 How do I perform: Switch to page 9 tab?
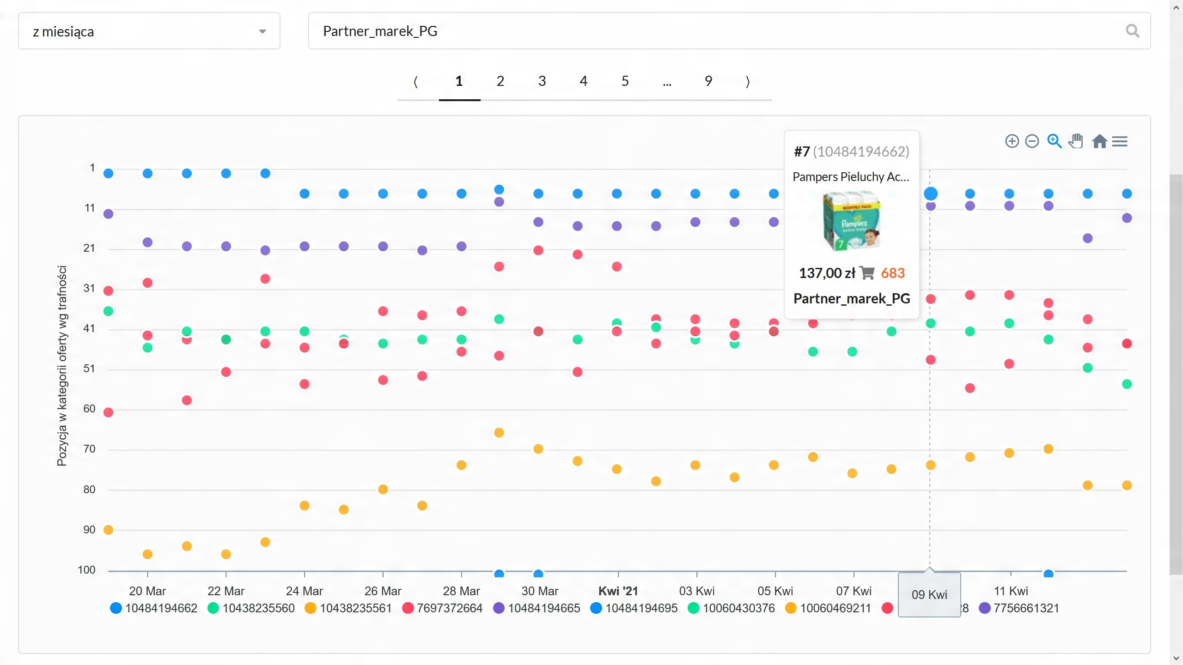click(x=708, y=81)
